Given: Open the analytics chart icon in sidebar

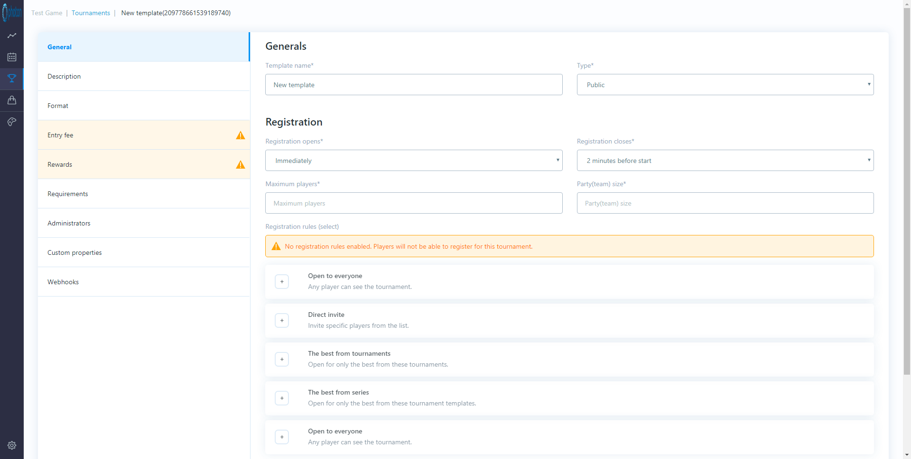Looking at the screenshot, I should point(12,36).
